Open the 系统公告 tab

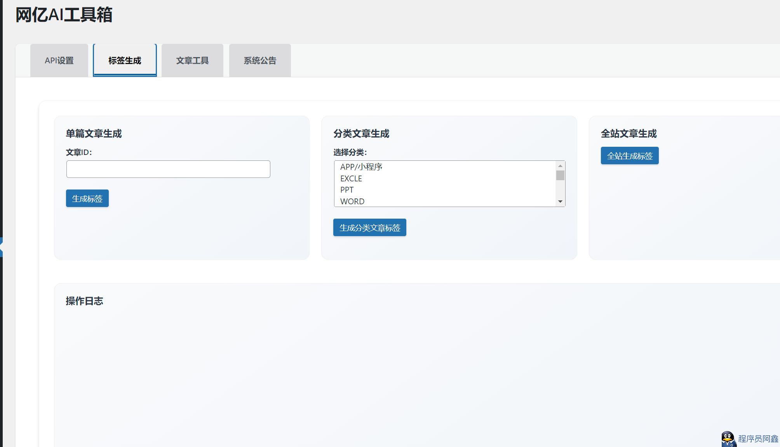(260, 61)
